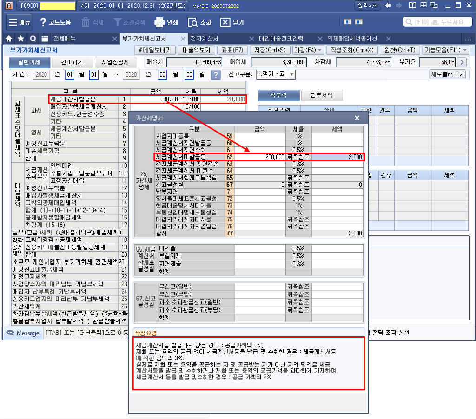476x419 pixels.
Task: Switch to the 역추적 tab
Action: pyautogui.click(x=278, y=95)
